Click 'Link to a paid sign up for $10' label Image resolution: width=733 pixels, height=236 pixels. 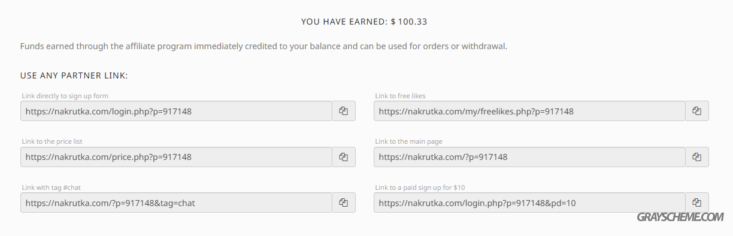(420, 187)
